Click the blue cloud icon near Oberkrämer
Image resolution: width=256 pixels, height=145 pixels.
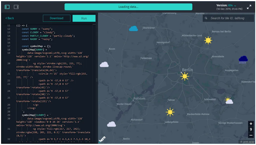tap(133, 28)
